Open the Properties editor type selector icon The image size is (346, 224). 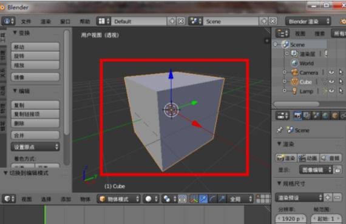[x=282, y=115]
